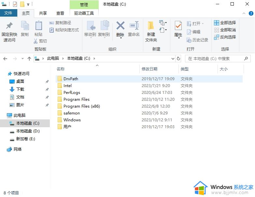Viewport: 255px width, 197px height.
Task: Click the blue Help question-mark icon
Action: click(251, 13)
